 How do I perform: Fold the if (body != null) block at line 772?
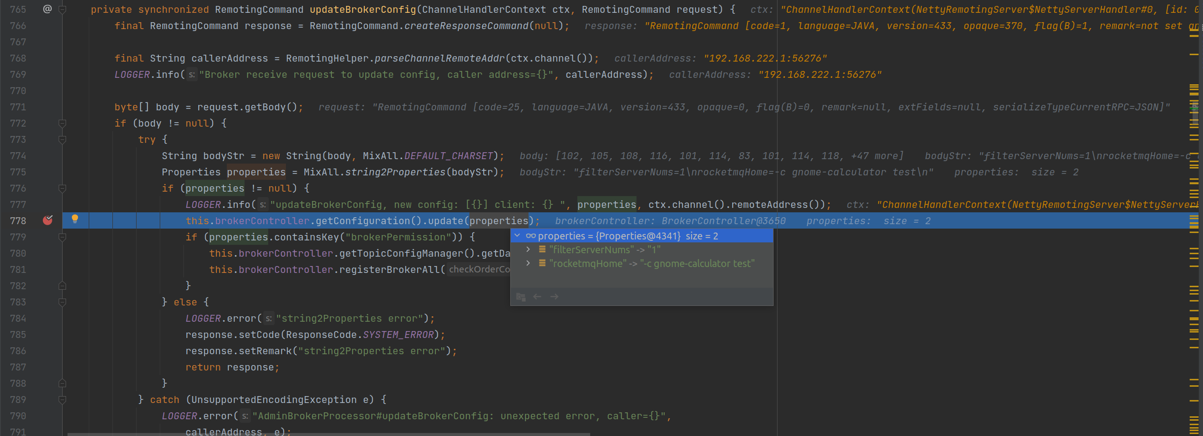(63, 123)
